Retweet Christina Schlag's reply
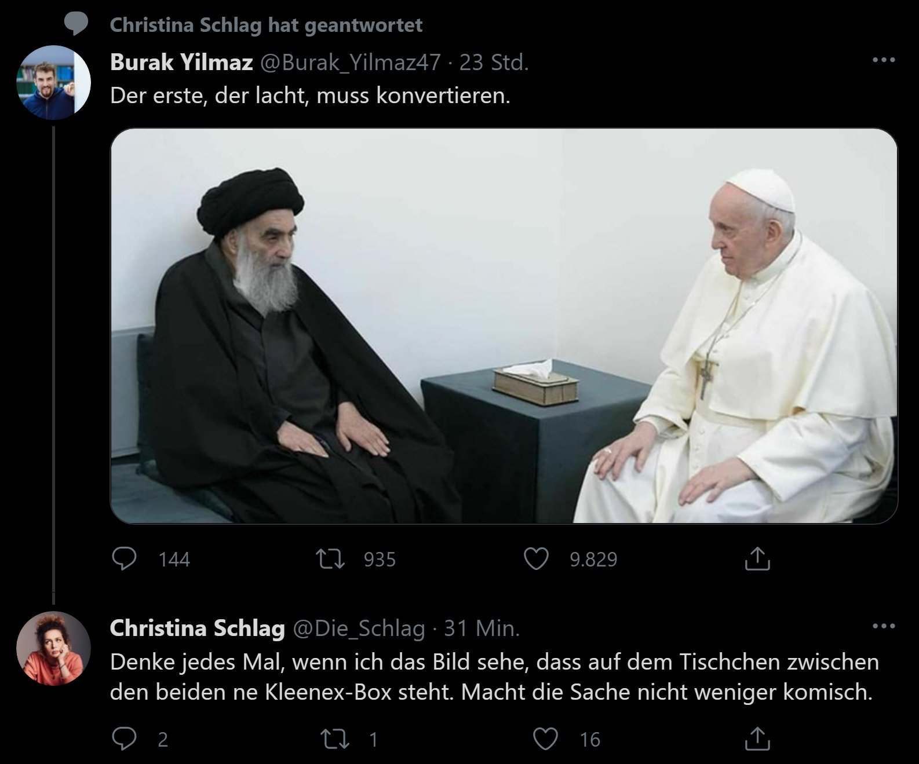Viewport: 919px width, 764px height. tap(334, 739)
